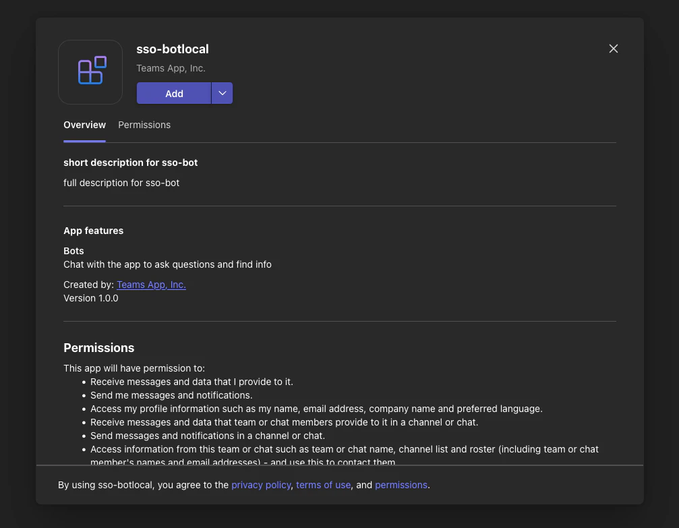
Task: Select text 'full description for sso-bot'
Action: coord(121,183)
